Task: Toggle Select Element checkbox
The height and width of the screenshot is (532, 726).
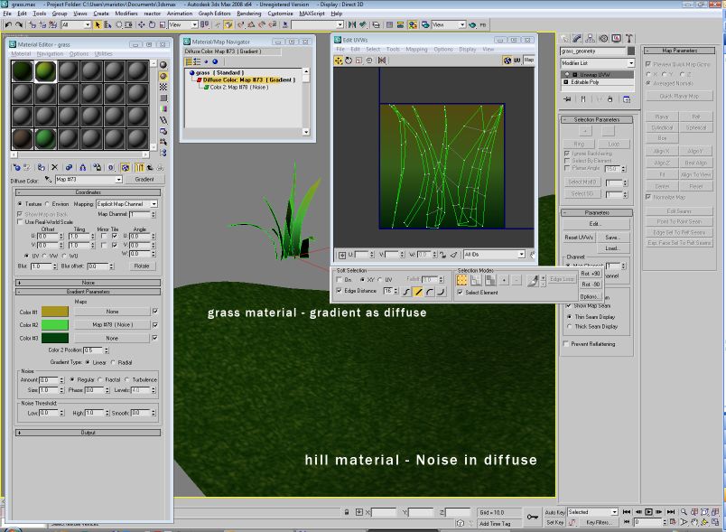Action: [460, 293]
